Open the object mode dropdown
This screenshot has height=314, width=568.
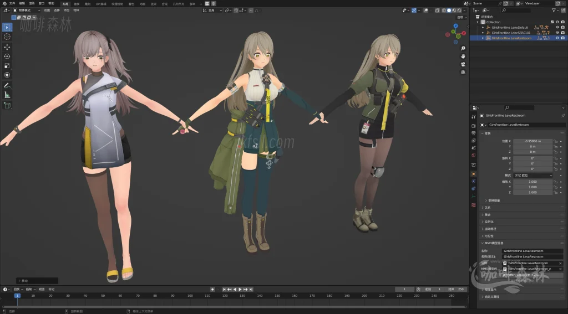[x=27, y=11]
